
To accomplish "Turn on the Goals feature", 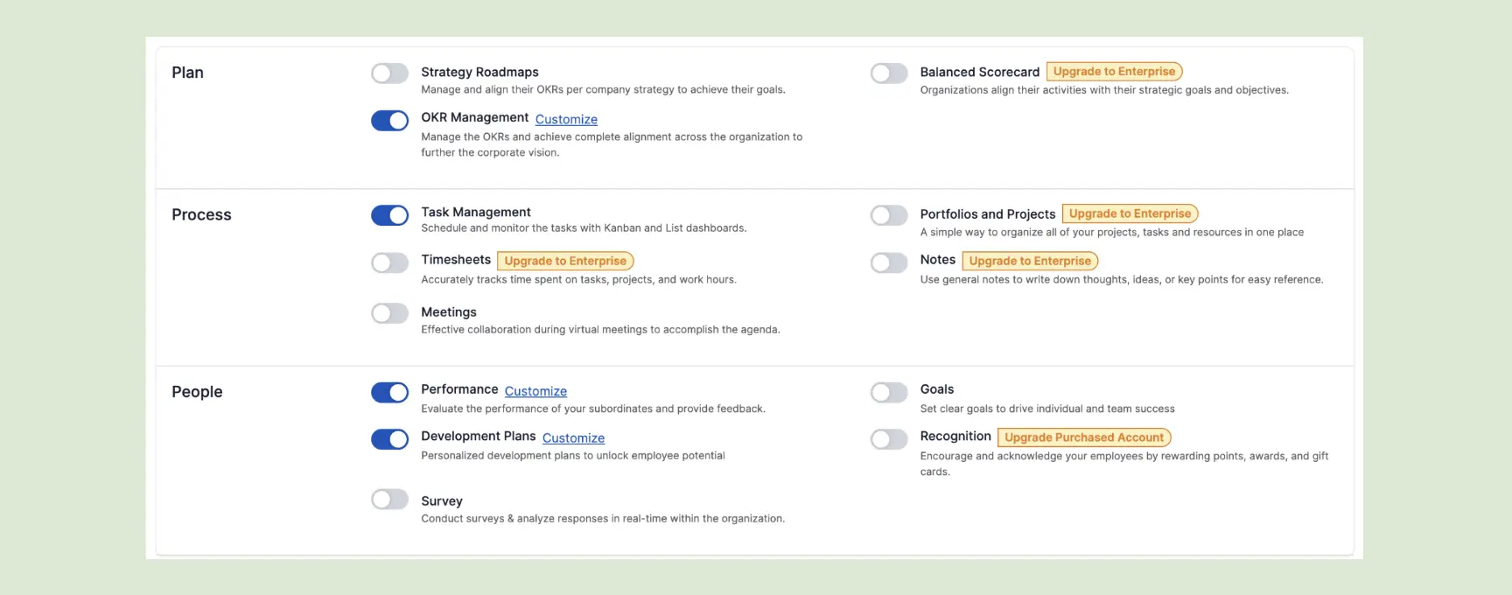I will coord(889,392).
